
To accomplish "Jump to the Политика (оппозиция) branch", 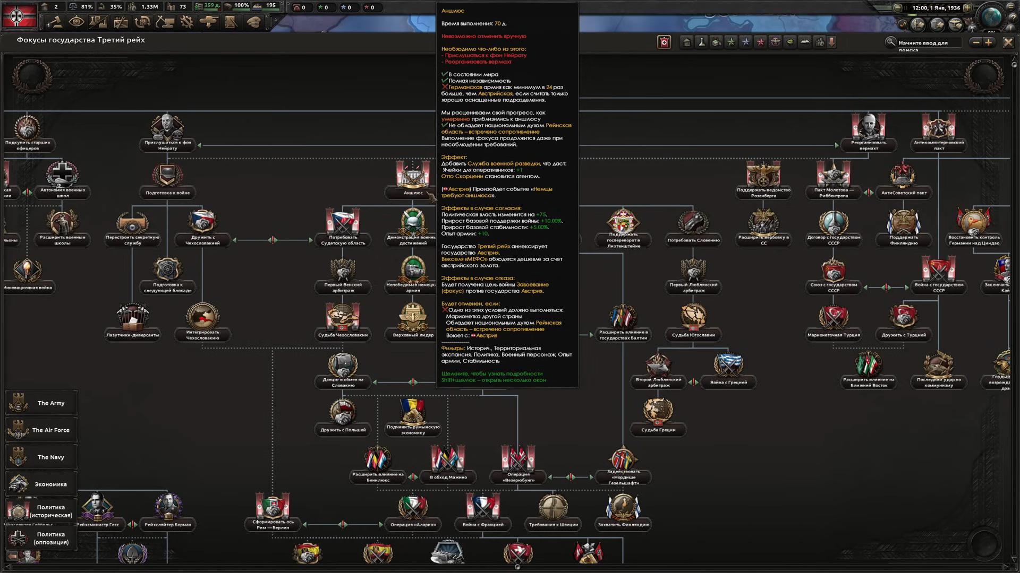I will [x=41, y=539].
